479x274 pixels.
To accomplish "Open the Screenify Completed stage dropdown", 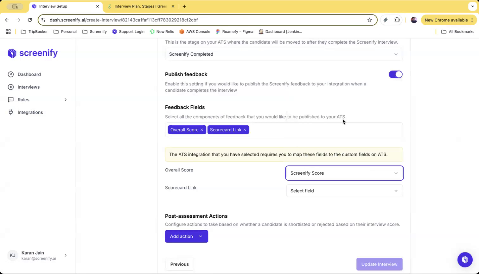I will [284, 54].
